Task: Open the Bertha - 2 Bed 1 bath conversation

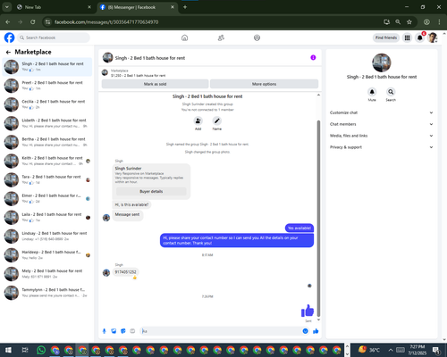Action: pos(47,142)
